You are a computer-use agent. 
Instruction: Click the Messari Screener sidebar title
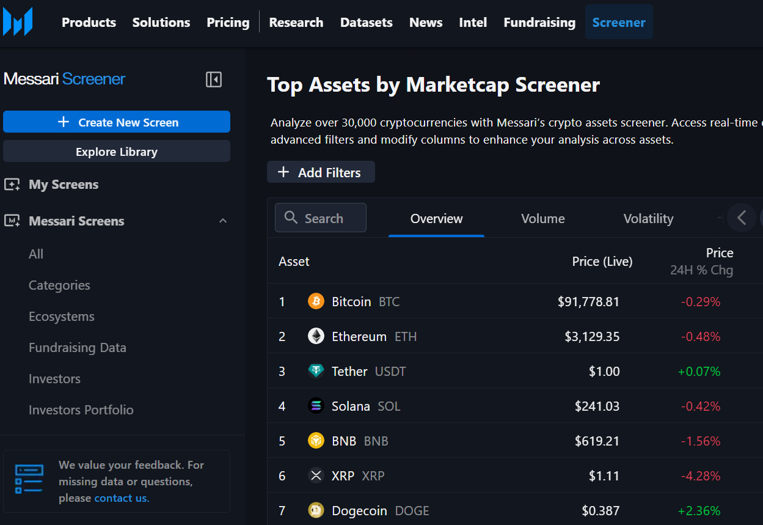tap(64, 79)
